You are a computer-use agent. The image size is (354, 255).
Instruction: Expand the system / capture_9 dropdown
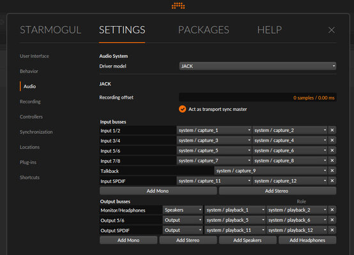pos(271,171)
